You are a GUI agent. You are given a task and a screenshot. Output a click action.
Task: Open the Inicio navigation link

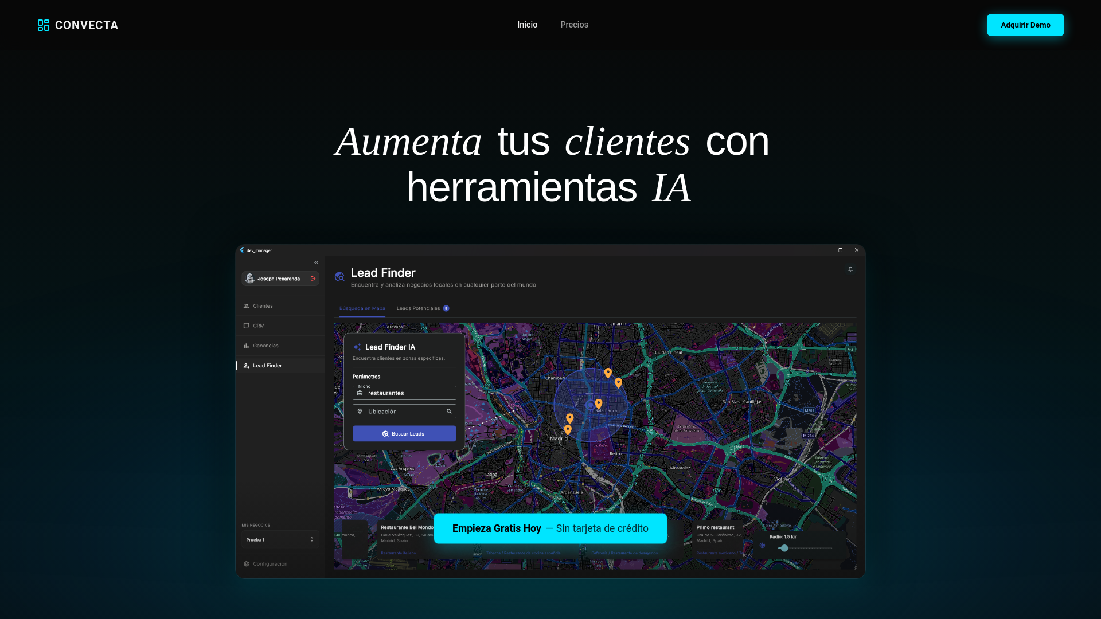(x=527, y=25)
